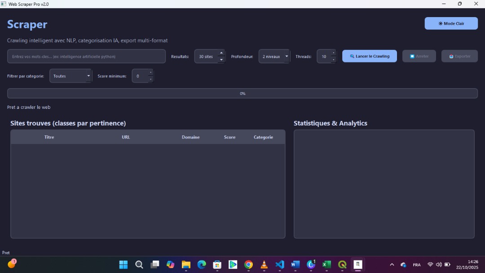Click the Exporter button
The image size is (485, 273).
459,56
